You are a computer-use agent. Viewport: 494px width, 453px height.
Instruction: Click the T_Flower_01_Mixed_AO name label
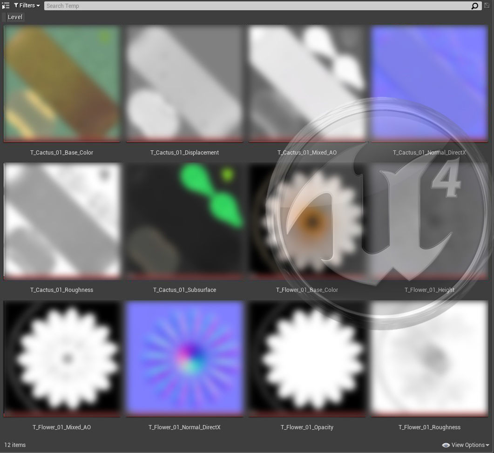click(x=62, y=427)
